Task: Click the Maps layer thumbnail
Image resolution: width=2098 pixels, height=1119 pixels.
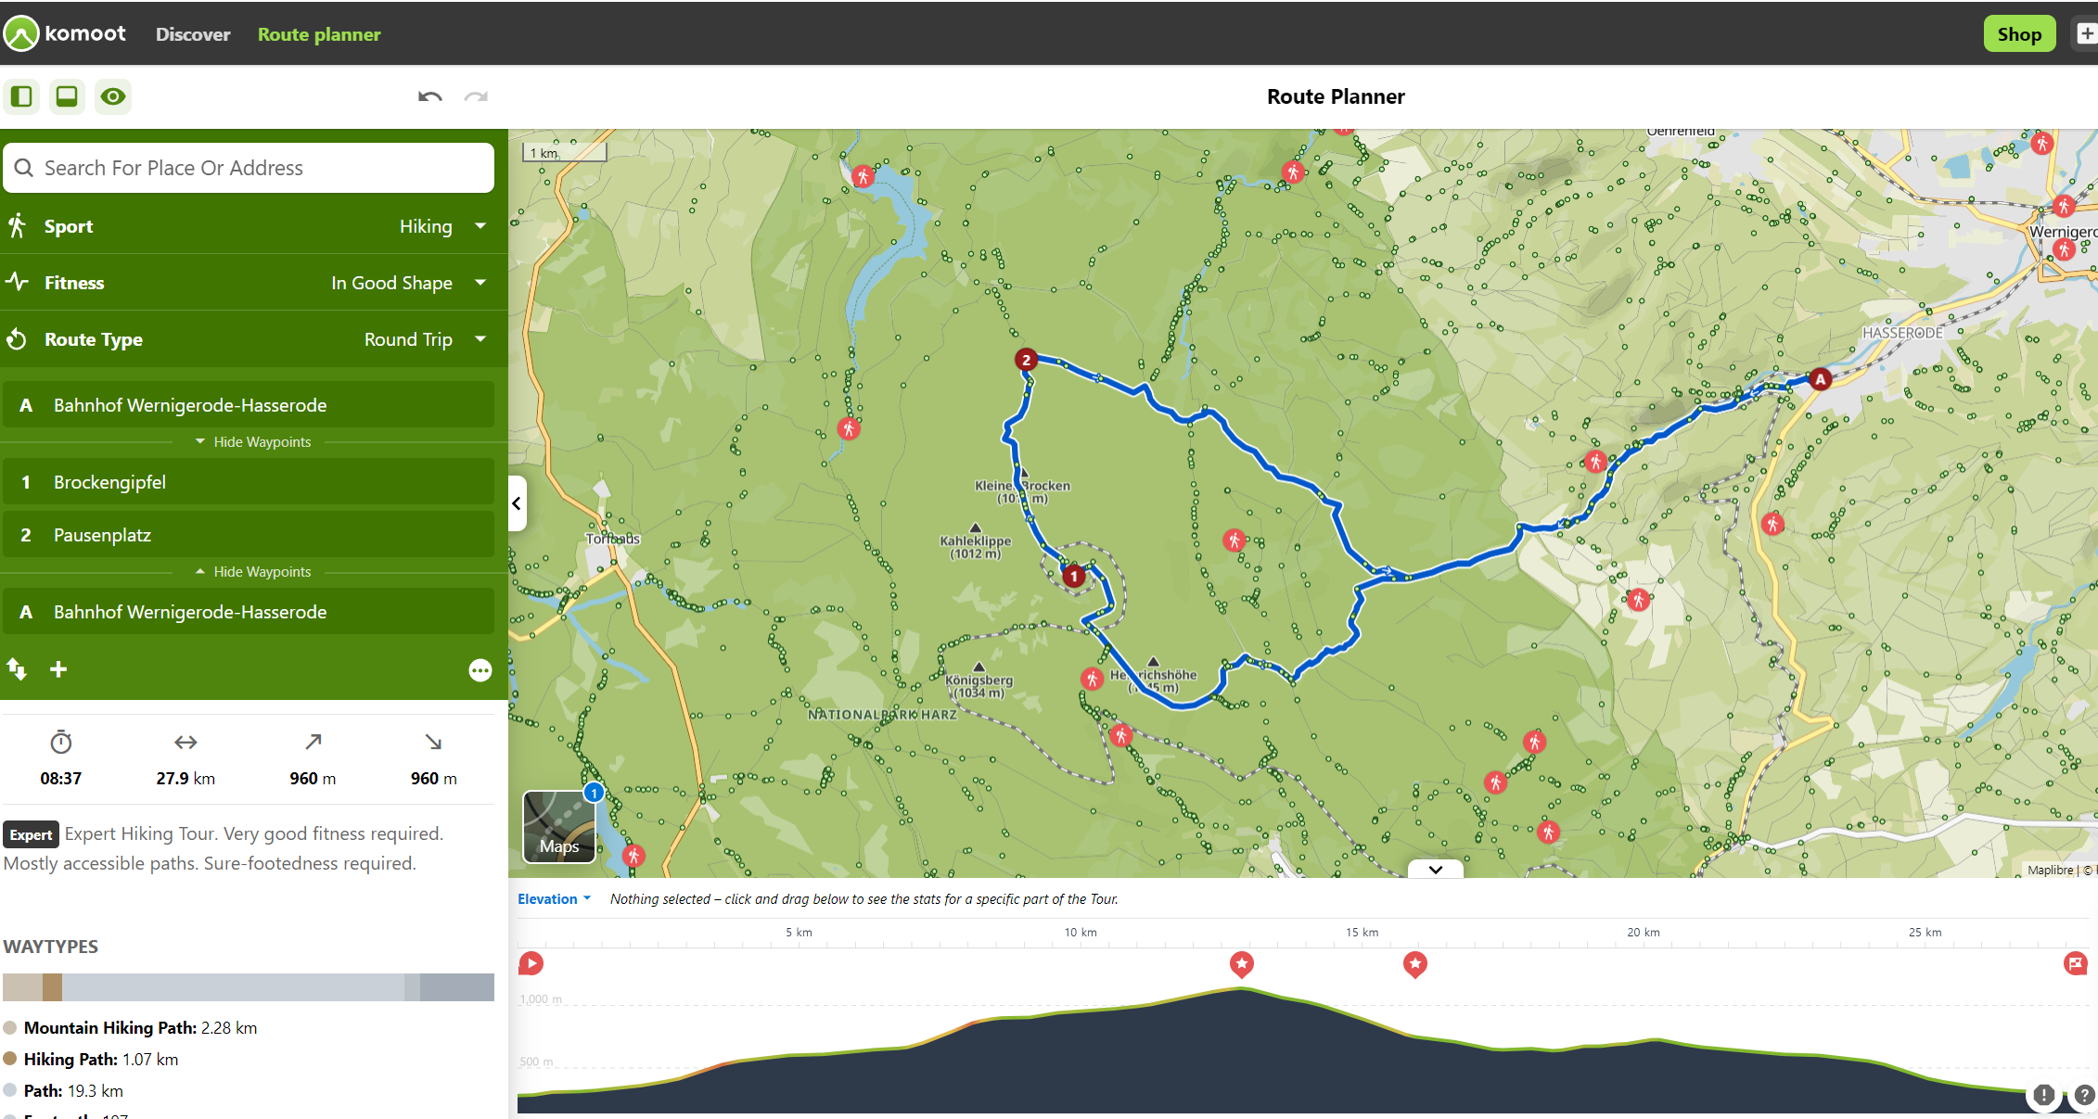Action: point(559,827)
